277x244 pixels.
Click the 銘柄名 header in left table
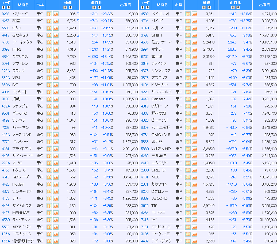click(x=23, y=5)
